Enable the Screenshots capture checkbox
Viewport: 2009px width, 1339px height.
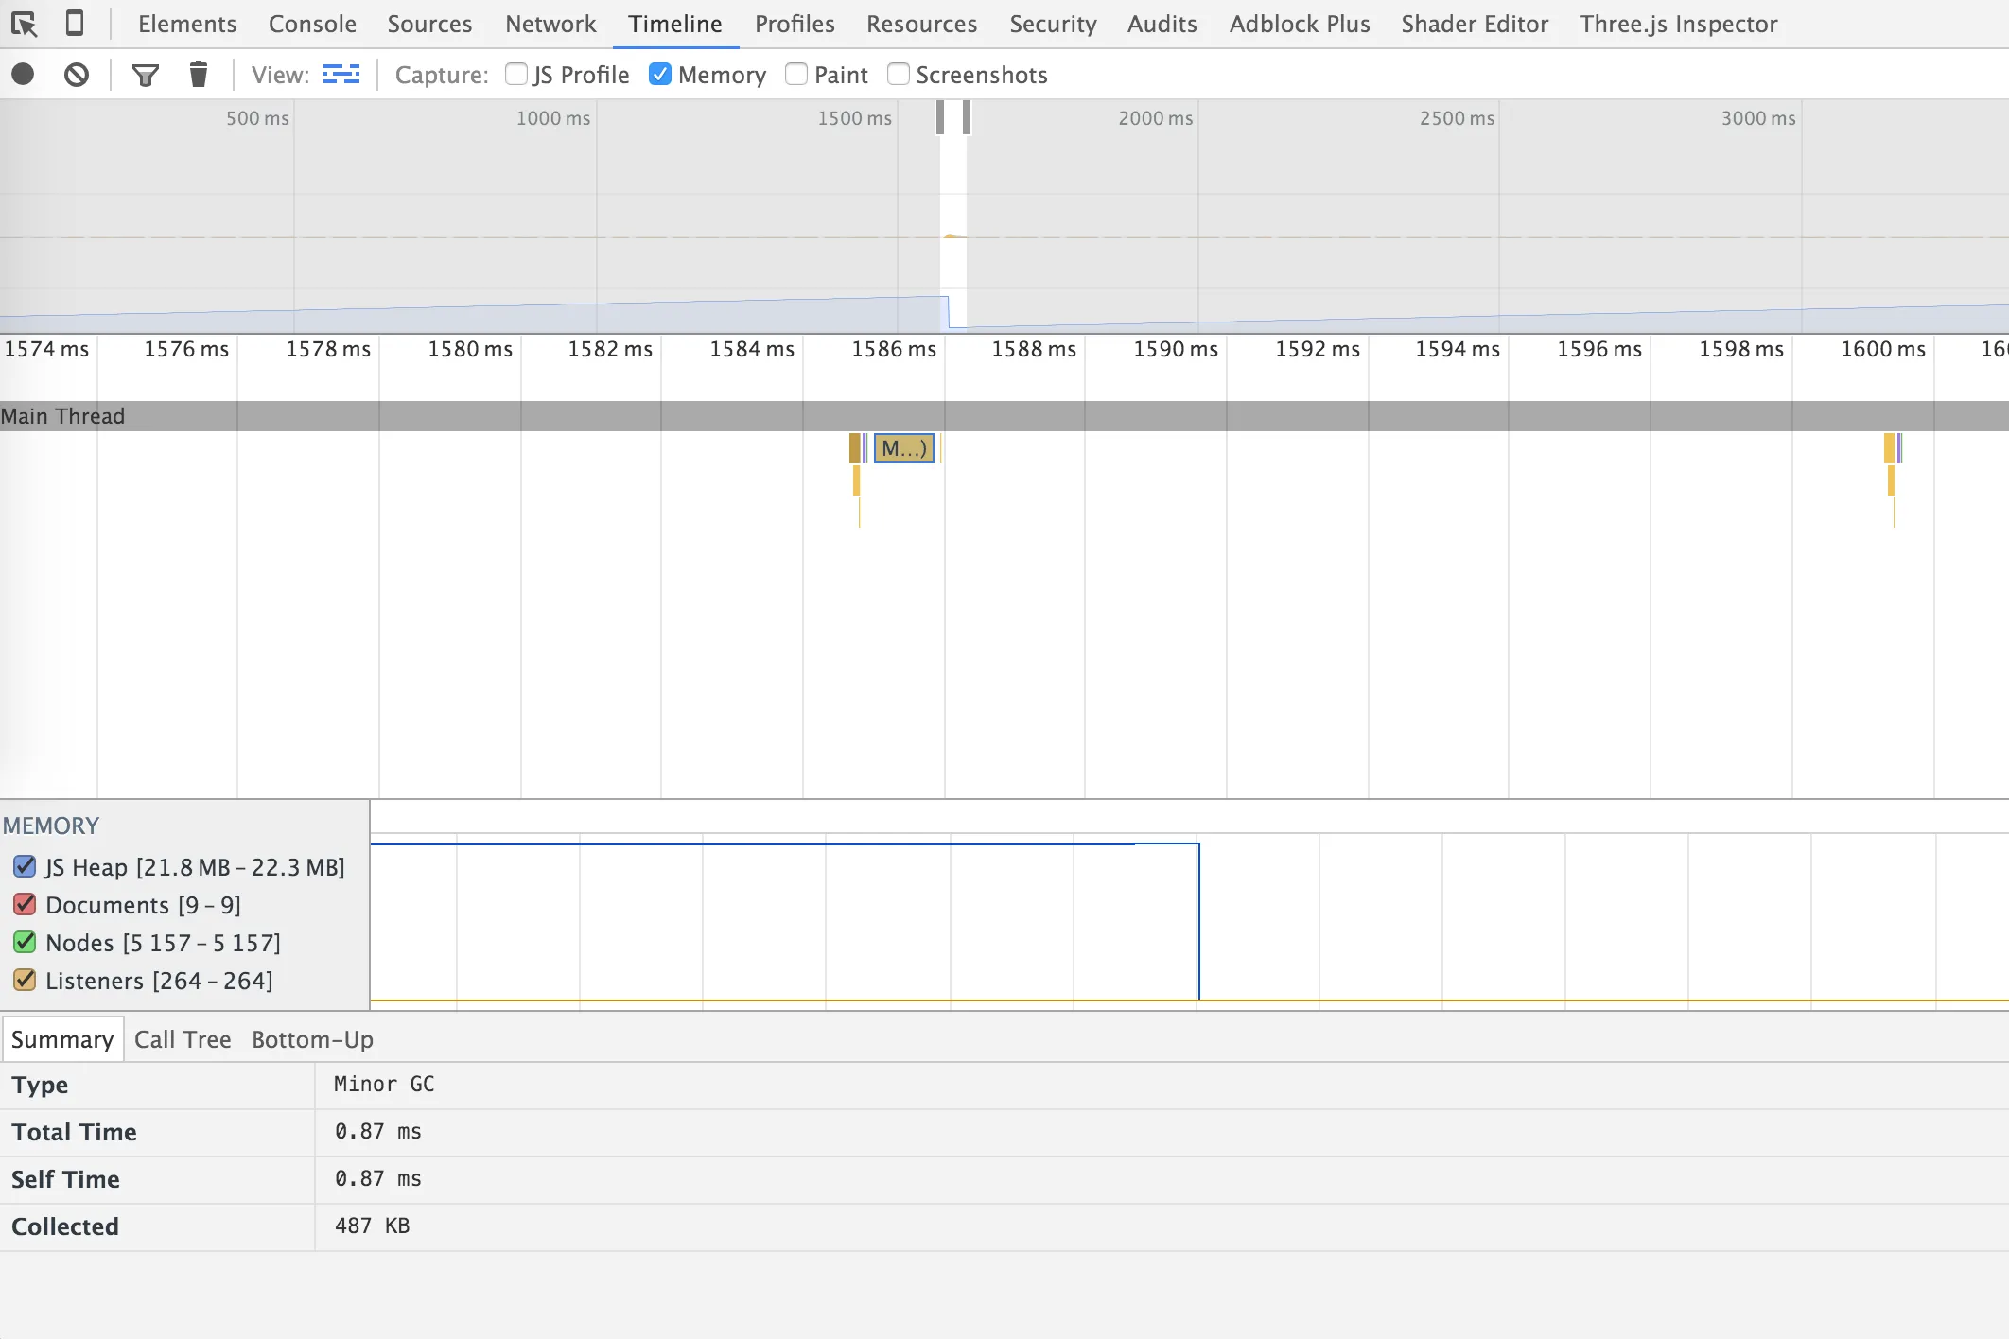899,75
